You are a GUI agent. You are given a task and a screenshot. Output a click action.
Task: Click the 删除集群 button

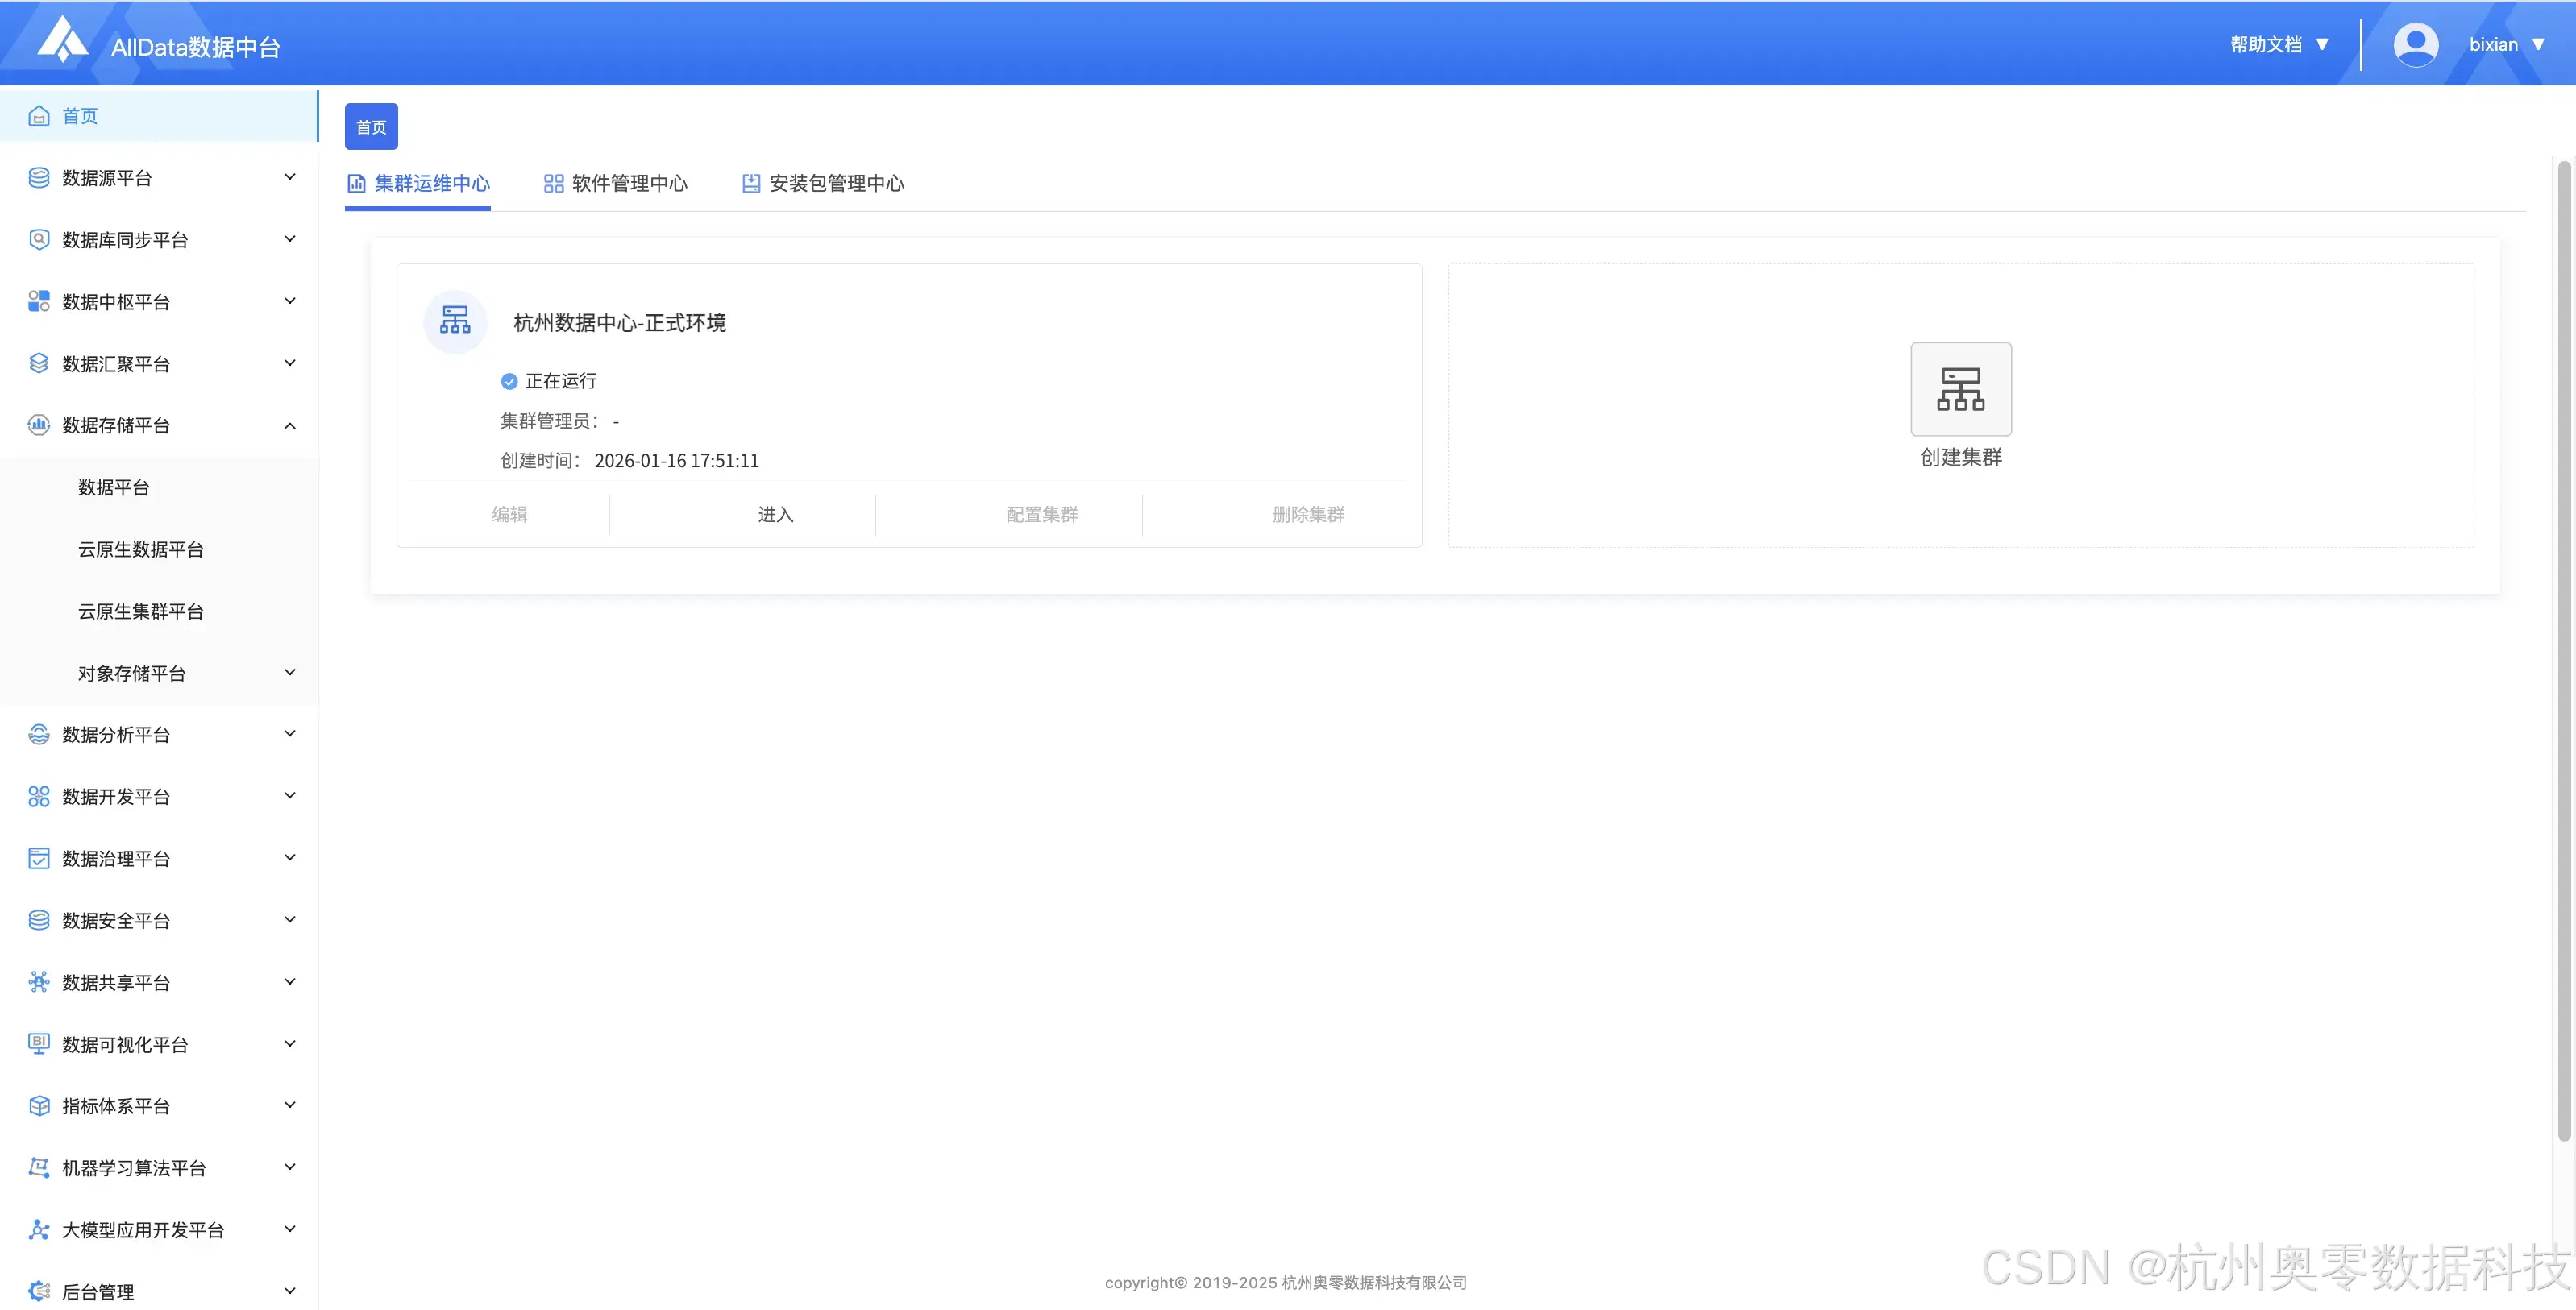pyautogui.click(x=1308, y=515)
